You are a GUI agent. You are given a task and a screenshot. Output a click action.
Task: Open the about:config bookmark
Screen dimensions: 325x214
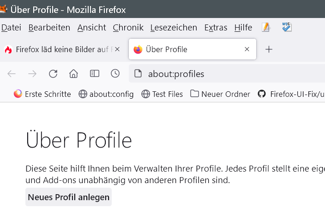(106, 94)
